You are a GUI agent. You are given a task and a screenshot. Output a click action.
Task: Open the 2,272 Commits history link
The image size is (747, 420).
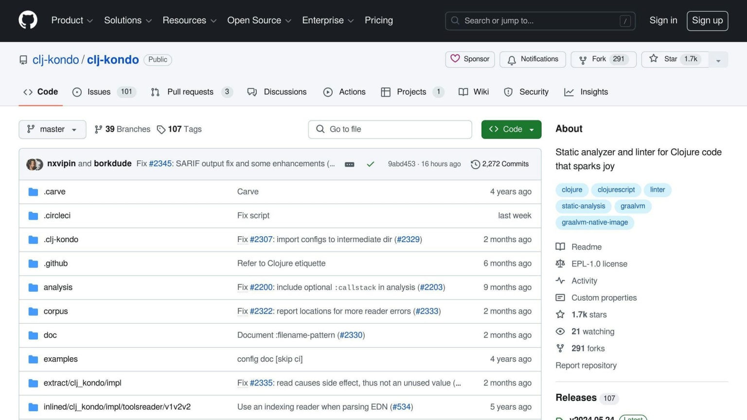[x=500, y=164]
